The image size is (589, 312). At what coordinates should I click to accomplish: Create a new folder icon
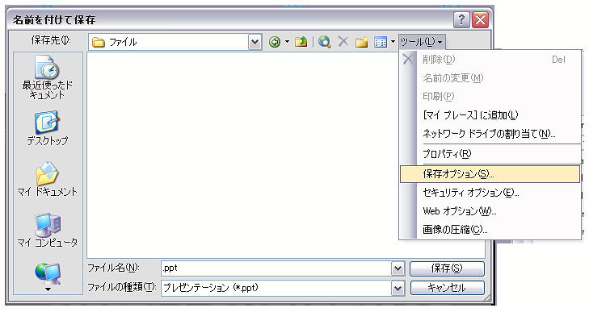coord(362,42)
